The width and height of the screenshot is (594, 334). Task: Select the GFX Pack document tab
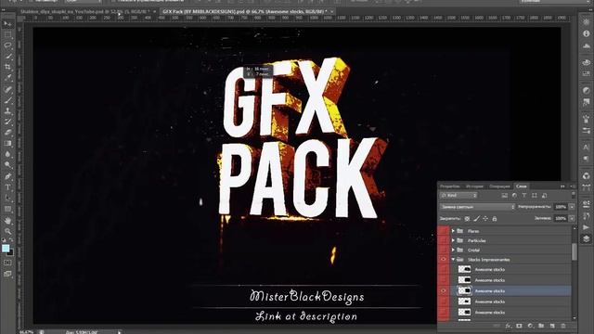pyautogui.click(x=247, y=12)
